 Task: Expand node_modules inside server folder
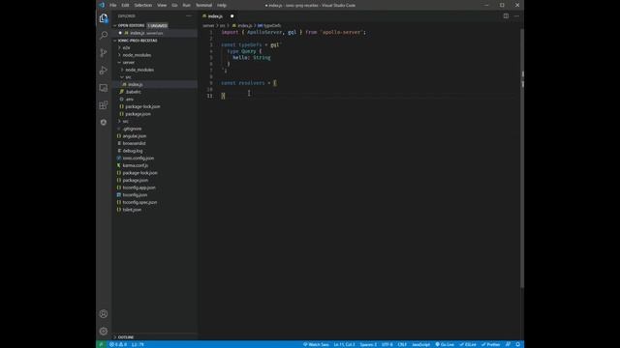tap(139, 70)
